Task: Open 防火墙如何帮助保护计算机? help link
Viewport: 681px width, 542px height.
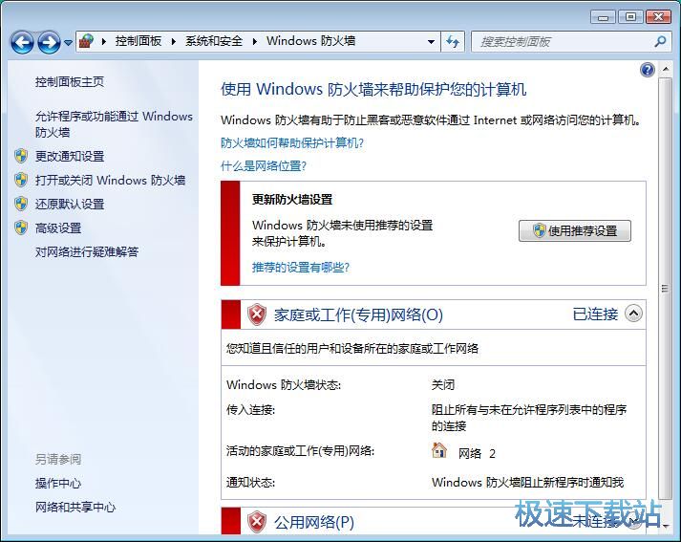Action: pos(292,143)
